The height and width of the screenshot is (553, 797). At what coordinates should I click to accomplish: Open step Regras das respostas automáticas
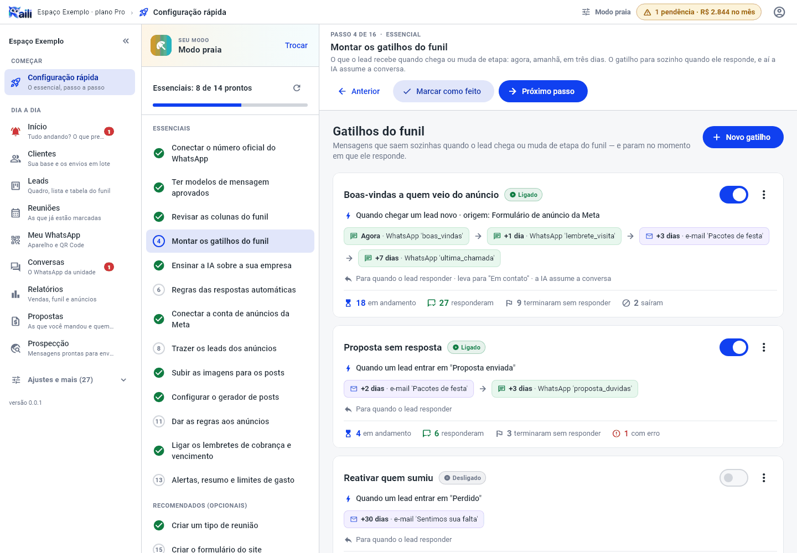230,290
